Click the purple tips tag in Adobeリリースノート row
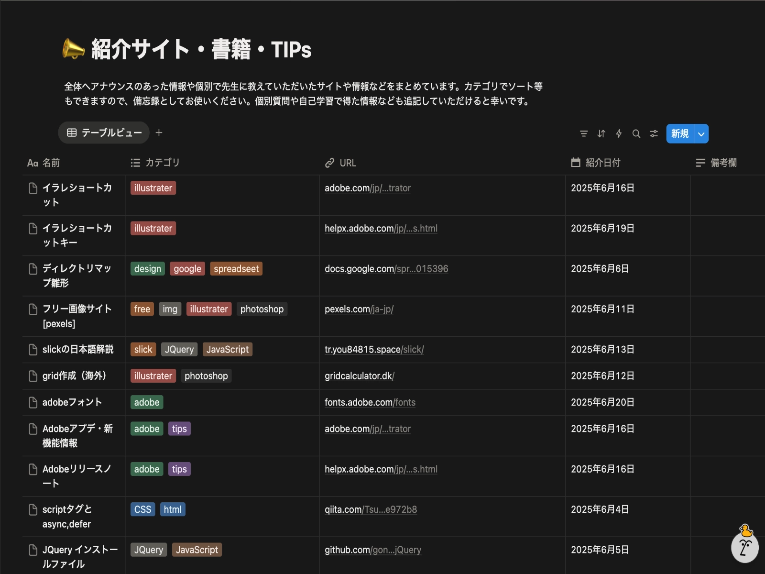This screenshot has width=765, height=574. pos(179,469)
